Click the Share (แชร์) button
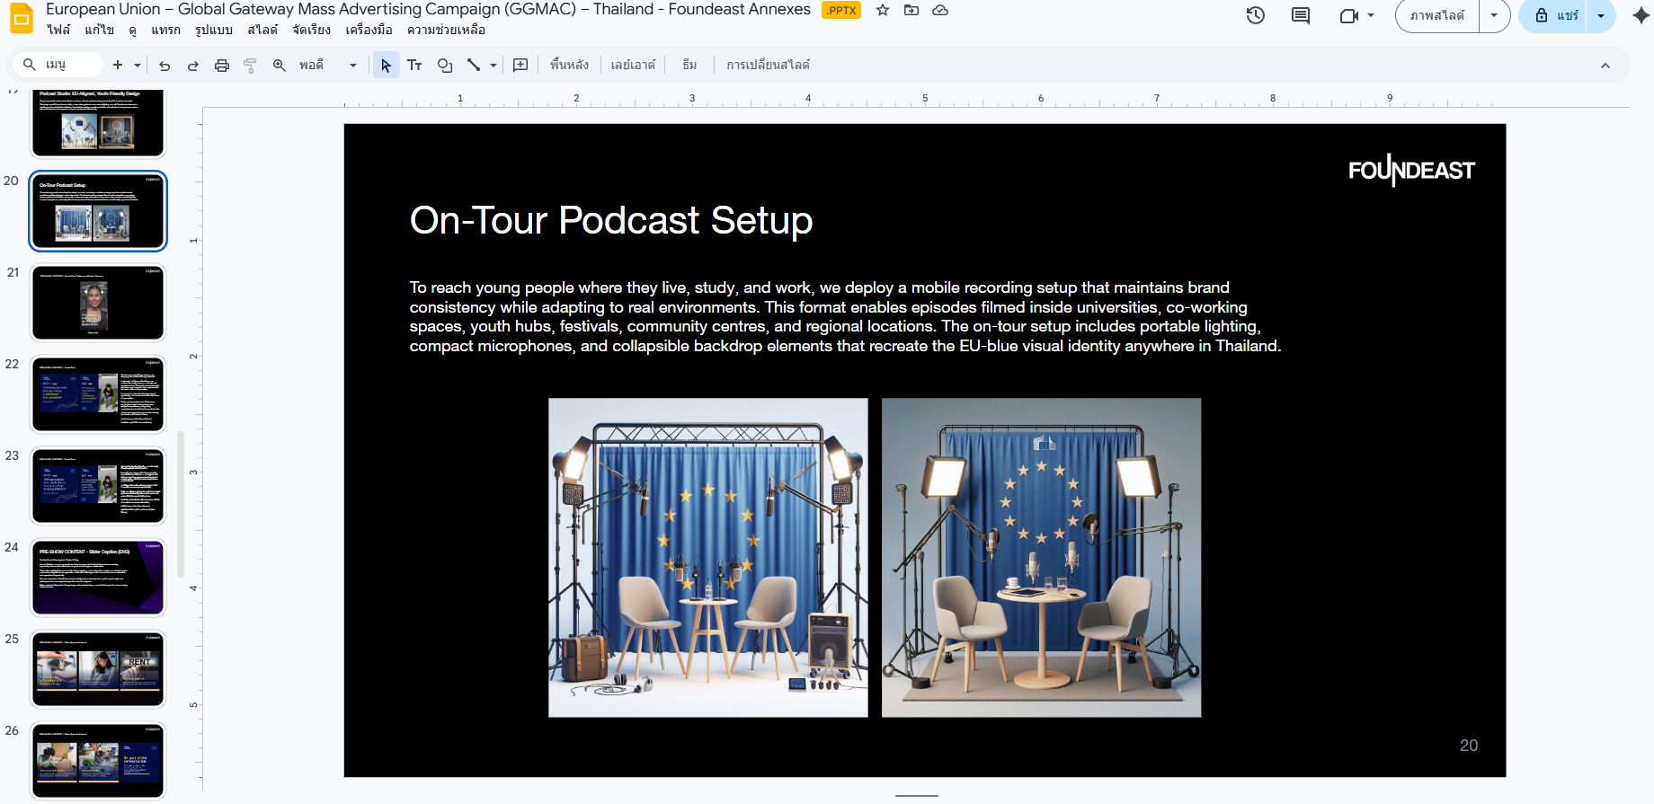The image size is (1654, 804). coord(1557,15)
